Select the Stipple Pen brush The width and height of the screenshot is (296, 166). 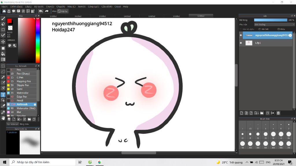[x=21, y=85]
